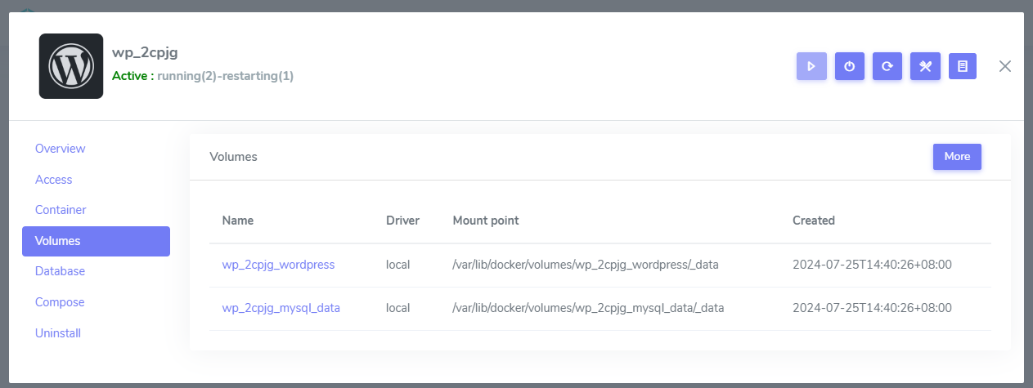Click the play icon to start app

pos(811,66)
